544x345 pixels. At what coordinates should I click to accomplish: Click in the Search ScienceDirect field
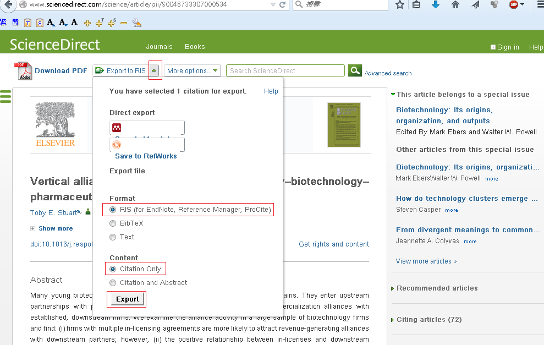point(285,71)
